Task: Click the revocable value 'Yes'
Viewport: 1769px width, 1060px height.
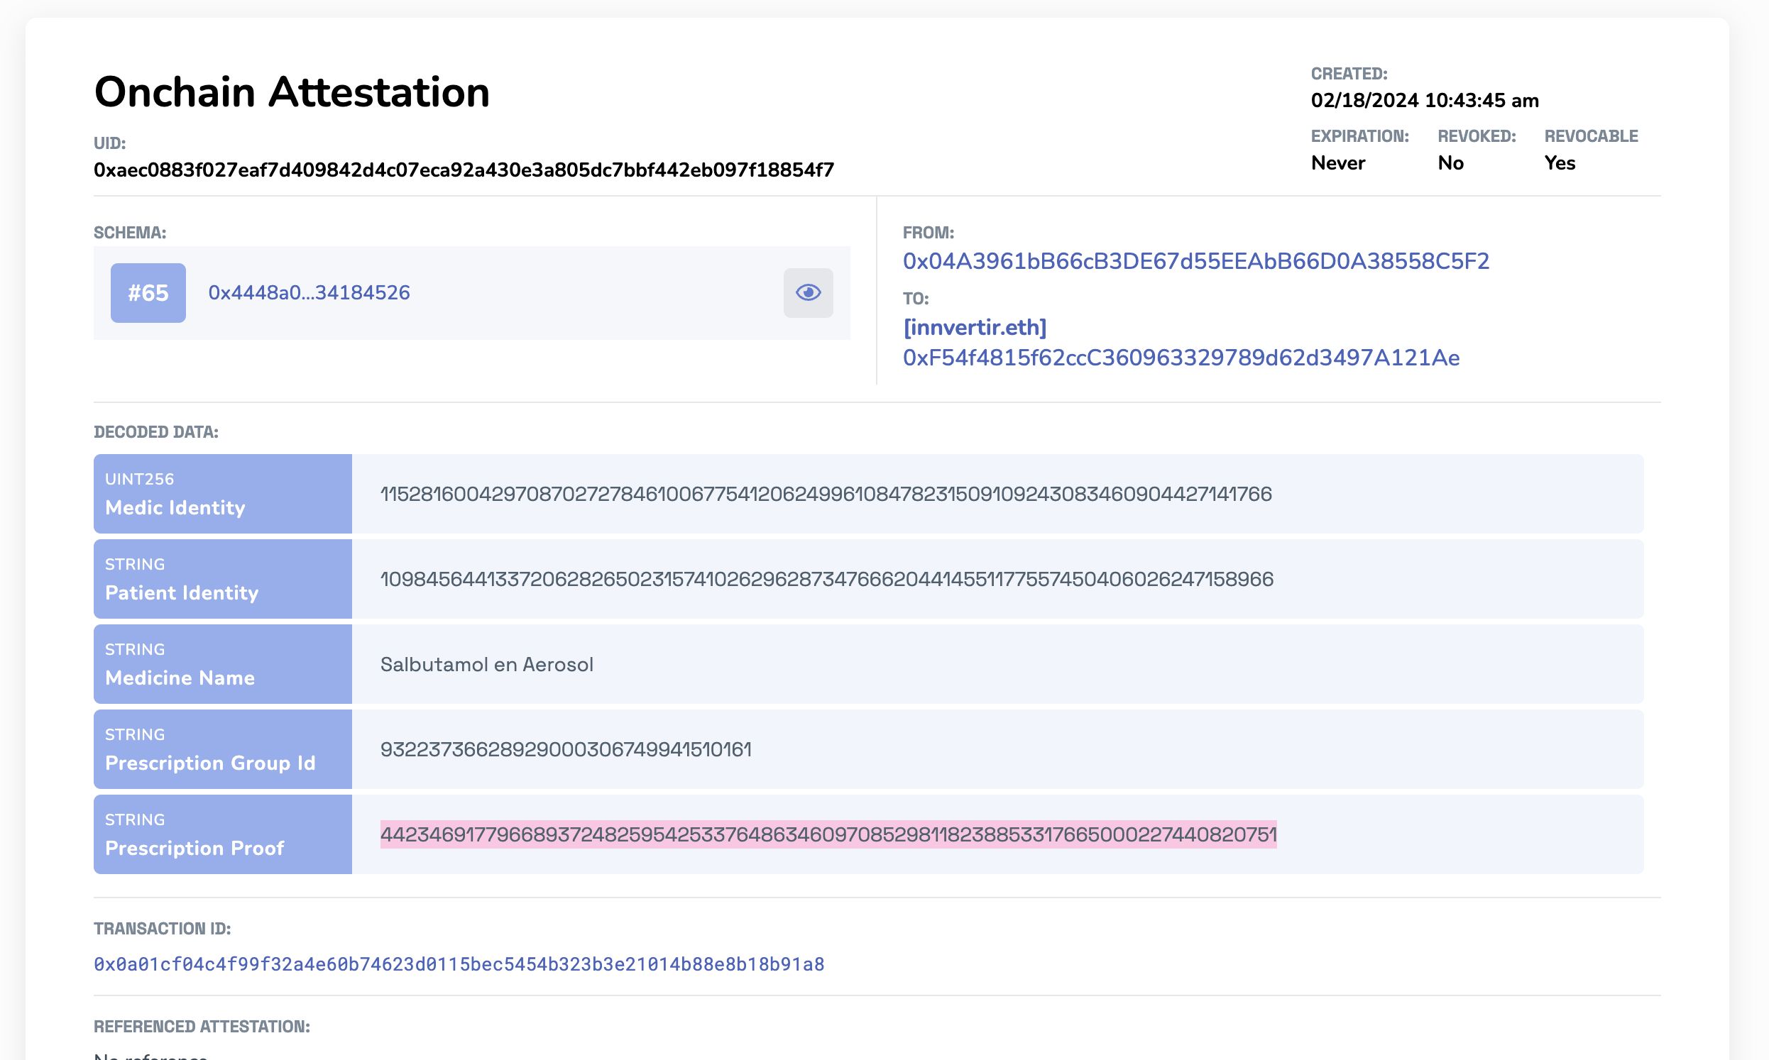Action: click(1560, 163)
